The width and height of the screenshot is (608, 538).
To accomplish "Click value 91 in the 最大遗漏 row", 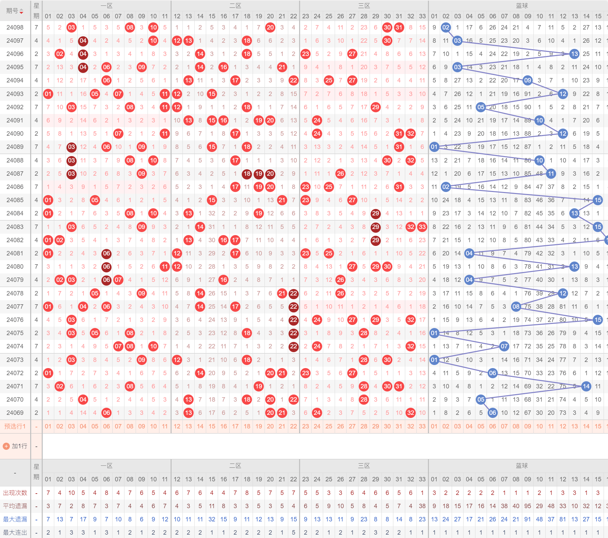I will (x=528, y=519).
